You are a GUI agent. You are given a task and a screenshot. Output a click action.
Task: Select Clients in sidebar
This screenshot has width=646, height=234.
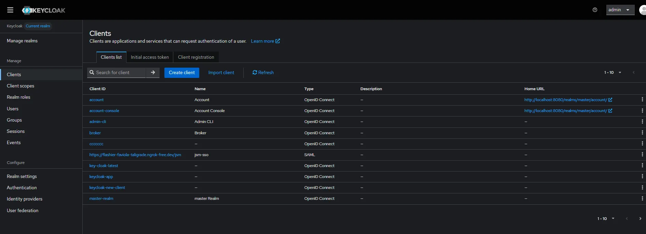(41, 74)
